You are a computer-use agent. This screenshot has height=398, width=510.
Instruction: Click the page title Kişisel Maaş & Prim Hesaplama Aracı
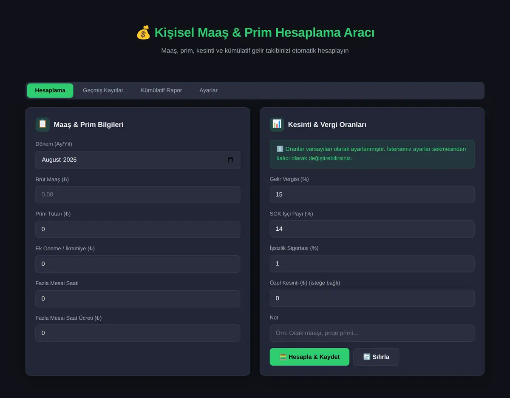click(x=255, y=32)
